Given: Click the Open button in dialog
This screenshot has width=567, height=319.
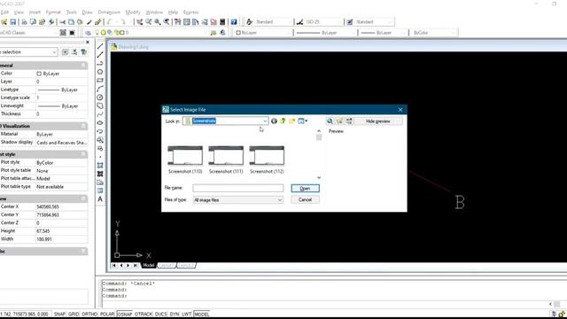Looking at the screenshot, I should (305, 189).
